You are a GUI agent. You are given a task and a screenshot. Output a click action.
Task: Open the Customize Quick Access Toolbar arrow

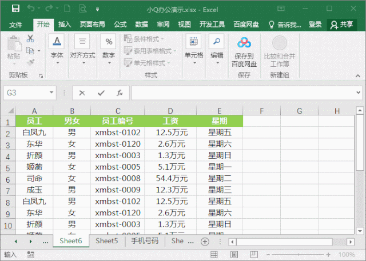point(98,9)
